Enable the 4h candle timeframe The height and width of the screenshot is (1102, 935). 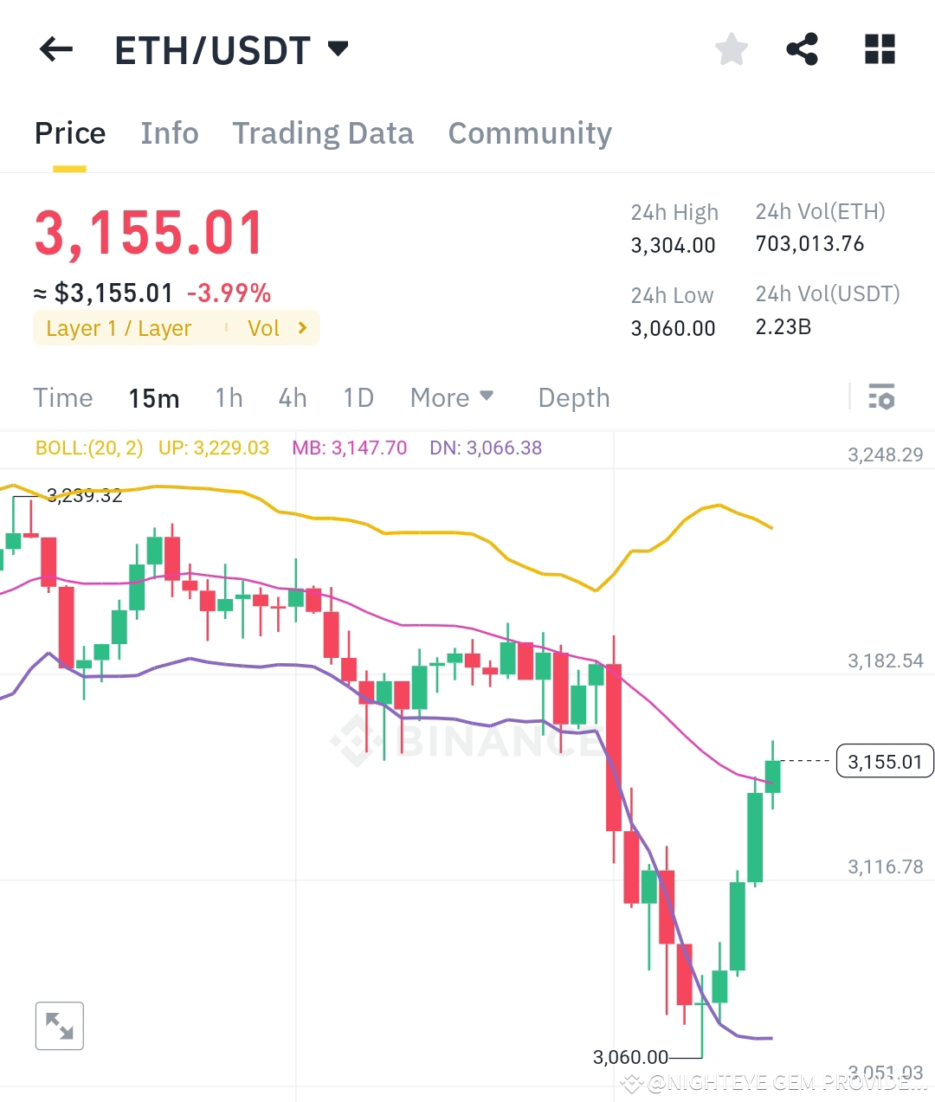tap(292, 397)
